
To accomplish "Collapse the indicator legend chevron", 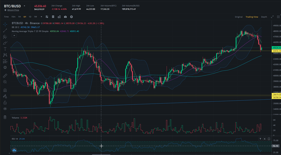I will (14, 35).
